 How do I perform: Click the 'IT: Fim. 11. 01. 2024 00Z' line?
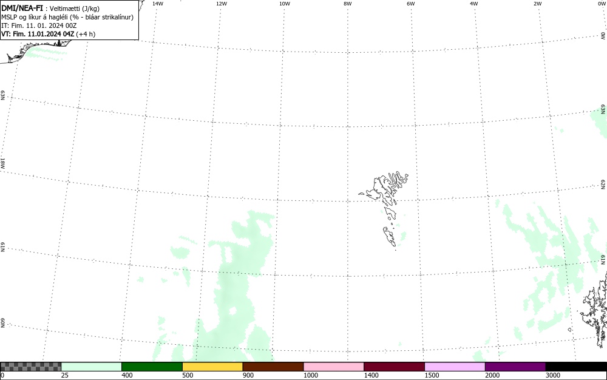click(39, 25)
